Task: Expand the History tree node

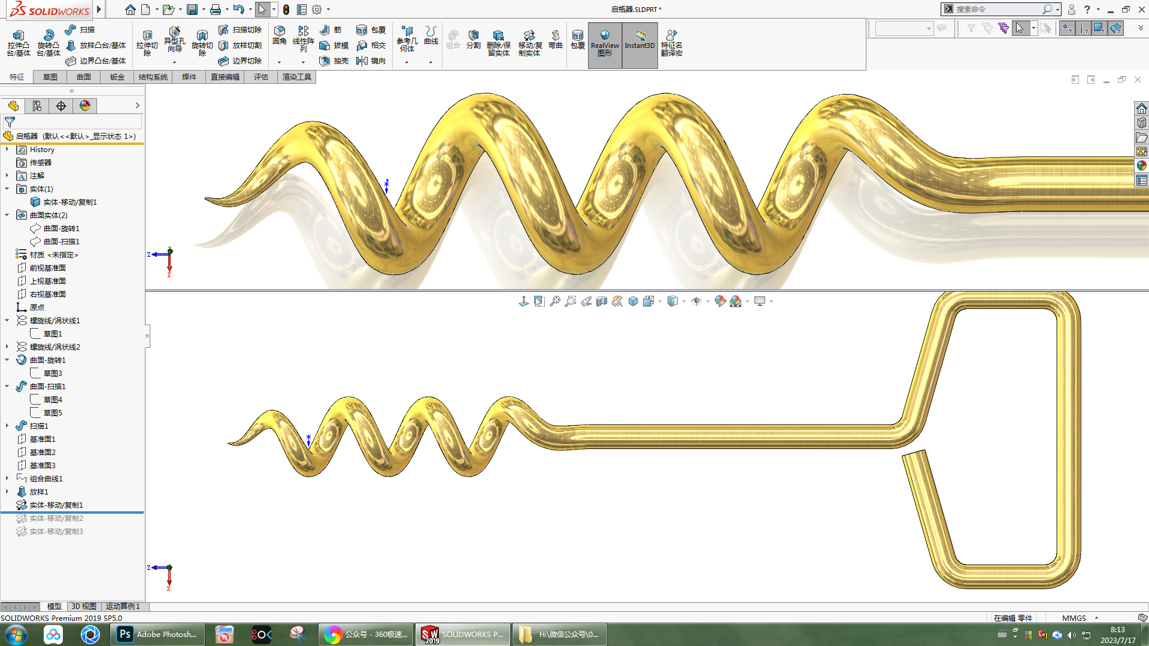Action: pos(7,150)
